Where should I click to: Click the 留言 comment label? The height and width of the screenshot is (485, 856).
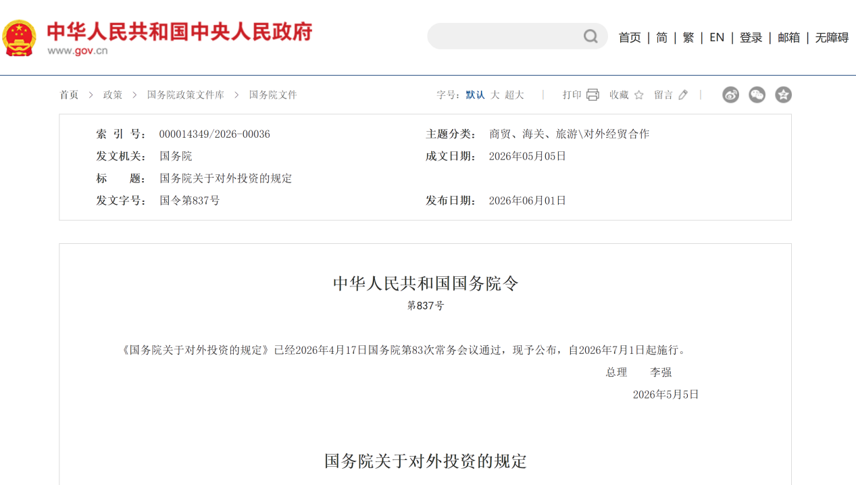(663, 95)
